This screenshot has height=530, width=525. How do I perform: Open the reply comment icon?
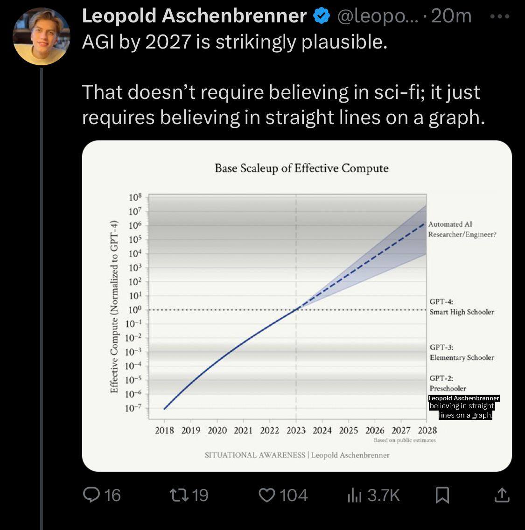click(91, 495)
